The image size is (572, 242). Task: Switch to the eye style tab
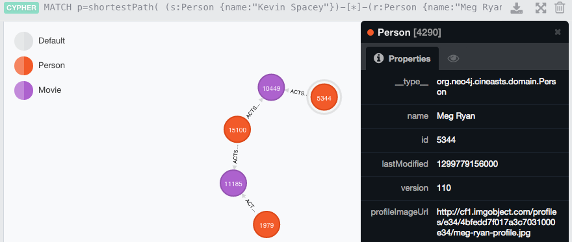point(453,58)
